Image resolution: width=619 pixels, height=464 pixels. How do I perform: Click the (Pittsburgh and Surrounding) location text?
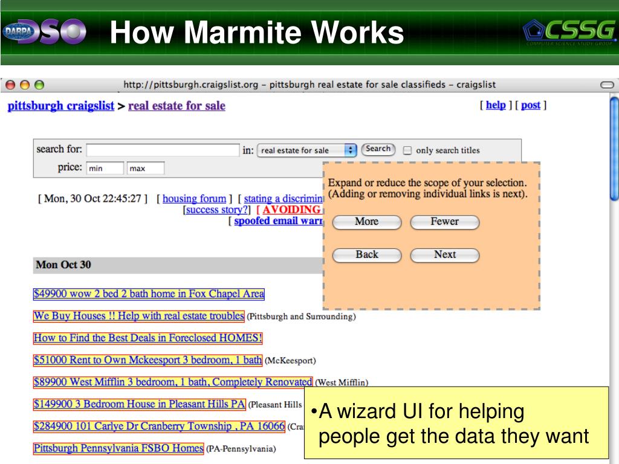(x=301, y=317)
